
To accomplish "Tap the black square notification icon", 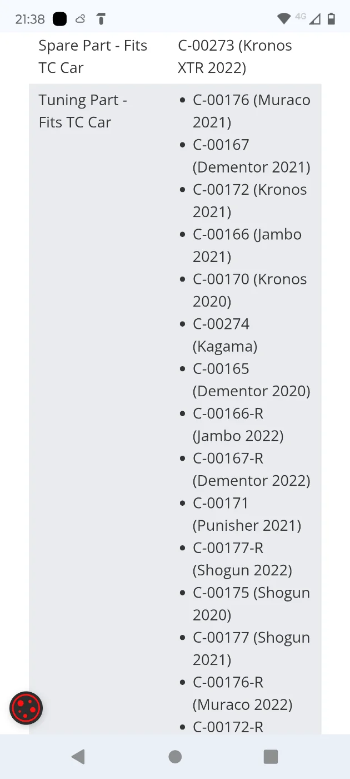I will (x=59, y=19).
